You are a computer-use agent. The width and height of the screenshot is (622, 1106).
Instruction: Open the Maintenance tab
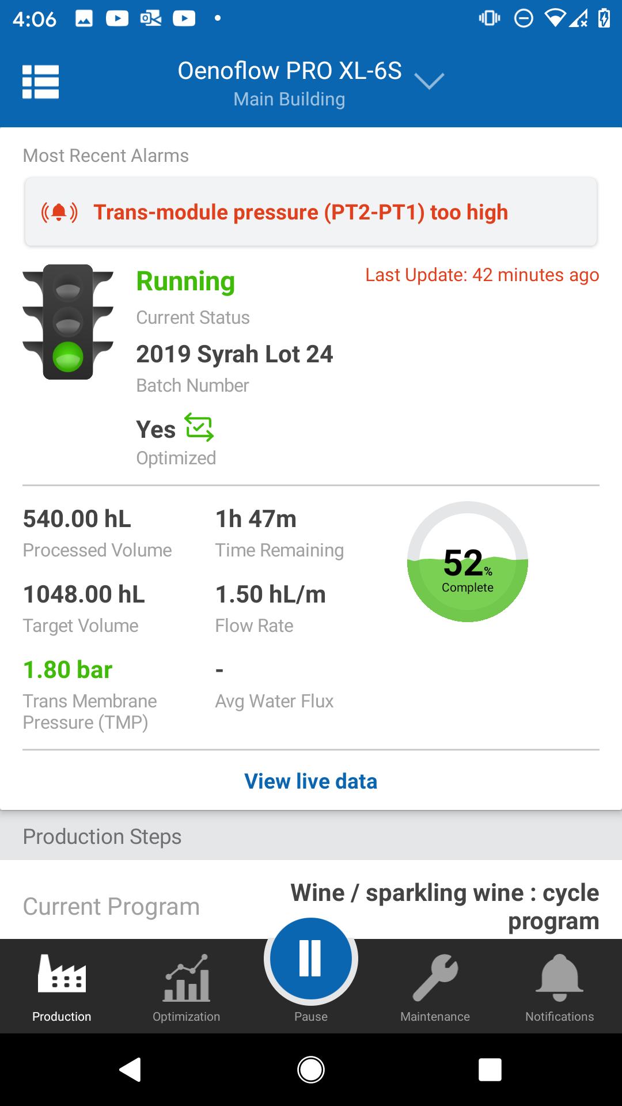pos(435,987)
